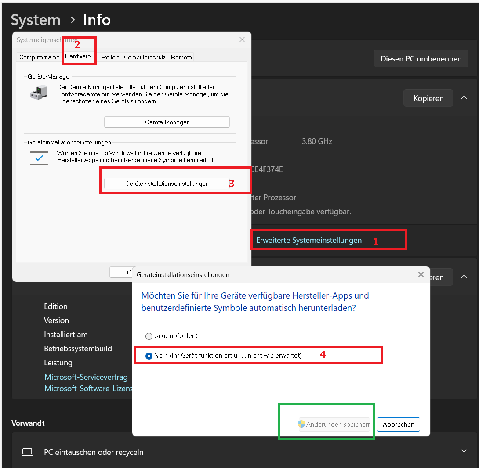Click the Abbrechen button

coord(398,425)
